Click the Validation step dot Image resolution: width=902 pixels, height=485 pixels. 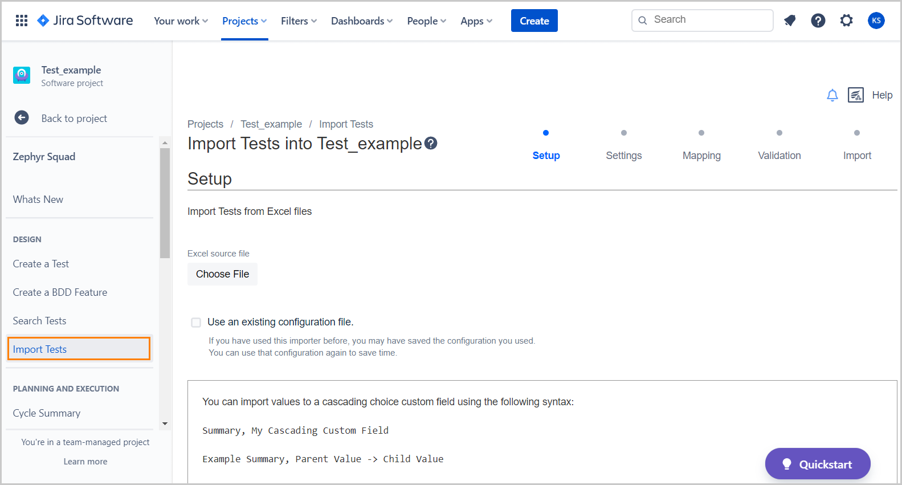pyautogui.click(x=779, y=133)
